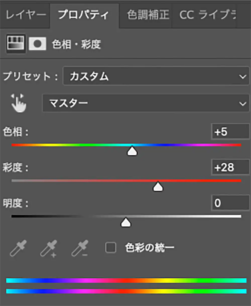Click the 彩度 saturation slider handle
251x306 pixels.
point(158,186)
